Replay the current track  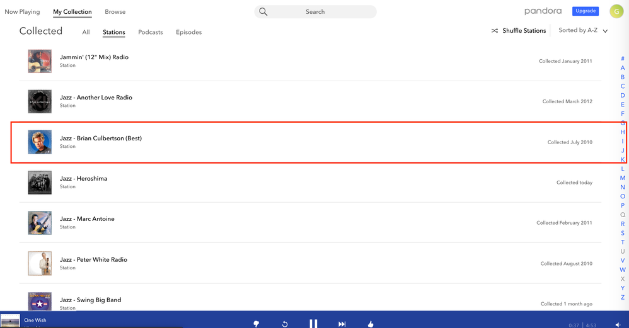285,324
